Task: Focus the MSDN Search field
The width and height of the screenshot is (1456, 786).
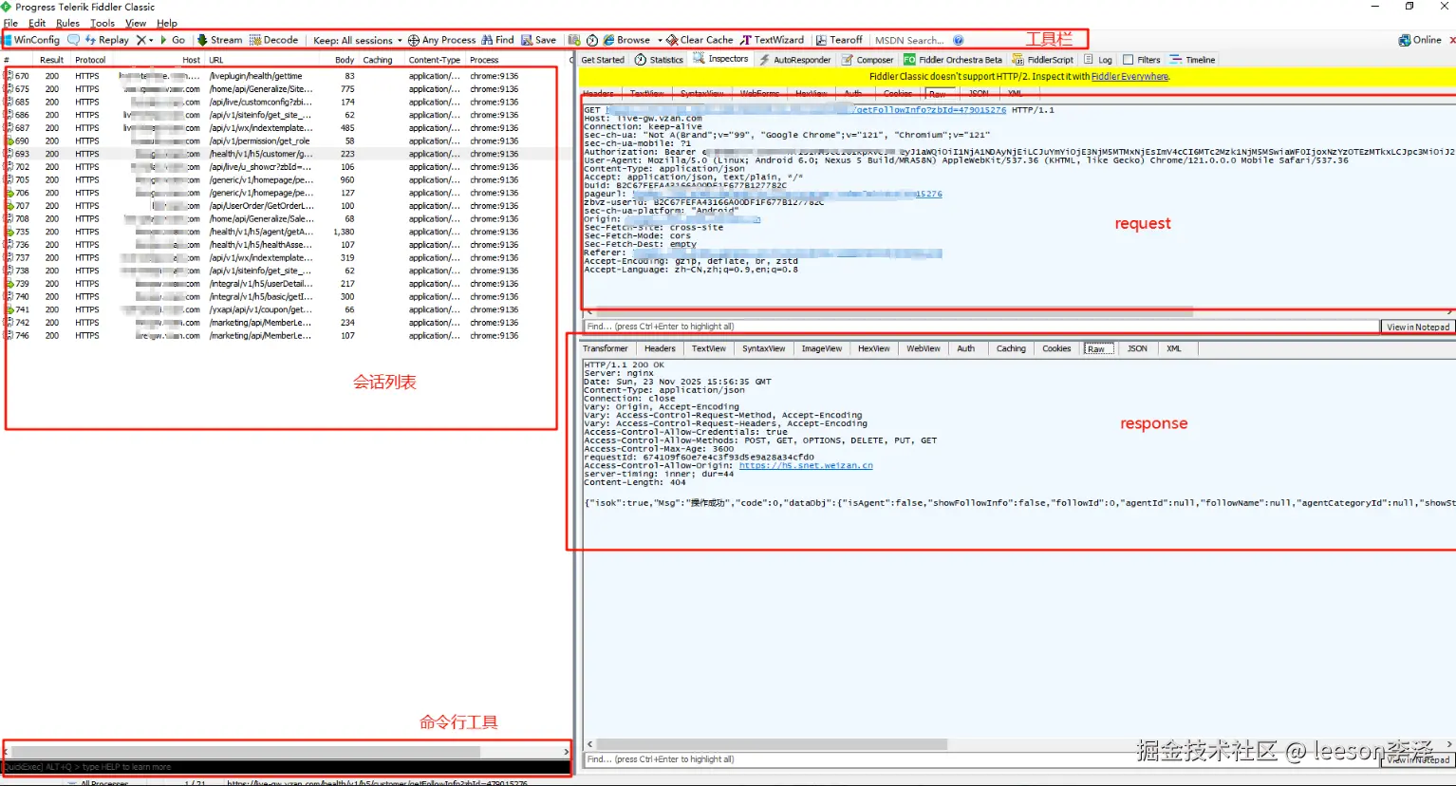Action: (909, 40)
